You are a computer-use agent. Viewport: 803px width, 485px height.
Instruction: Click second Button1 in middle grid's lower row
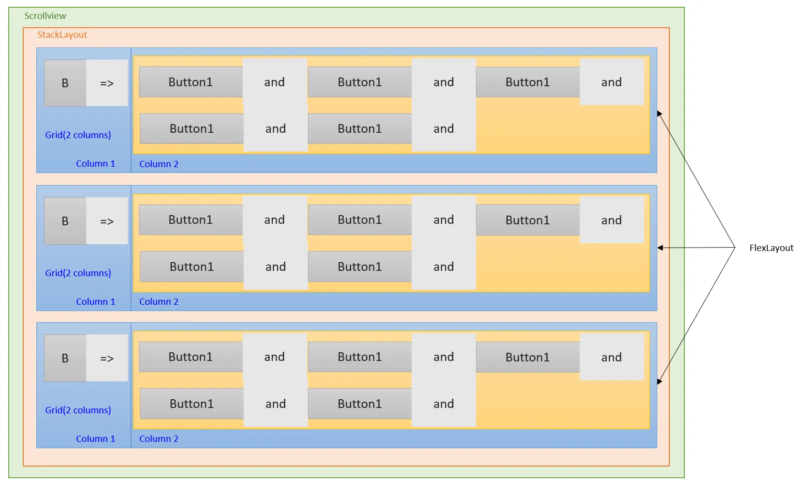[360, 266]
